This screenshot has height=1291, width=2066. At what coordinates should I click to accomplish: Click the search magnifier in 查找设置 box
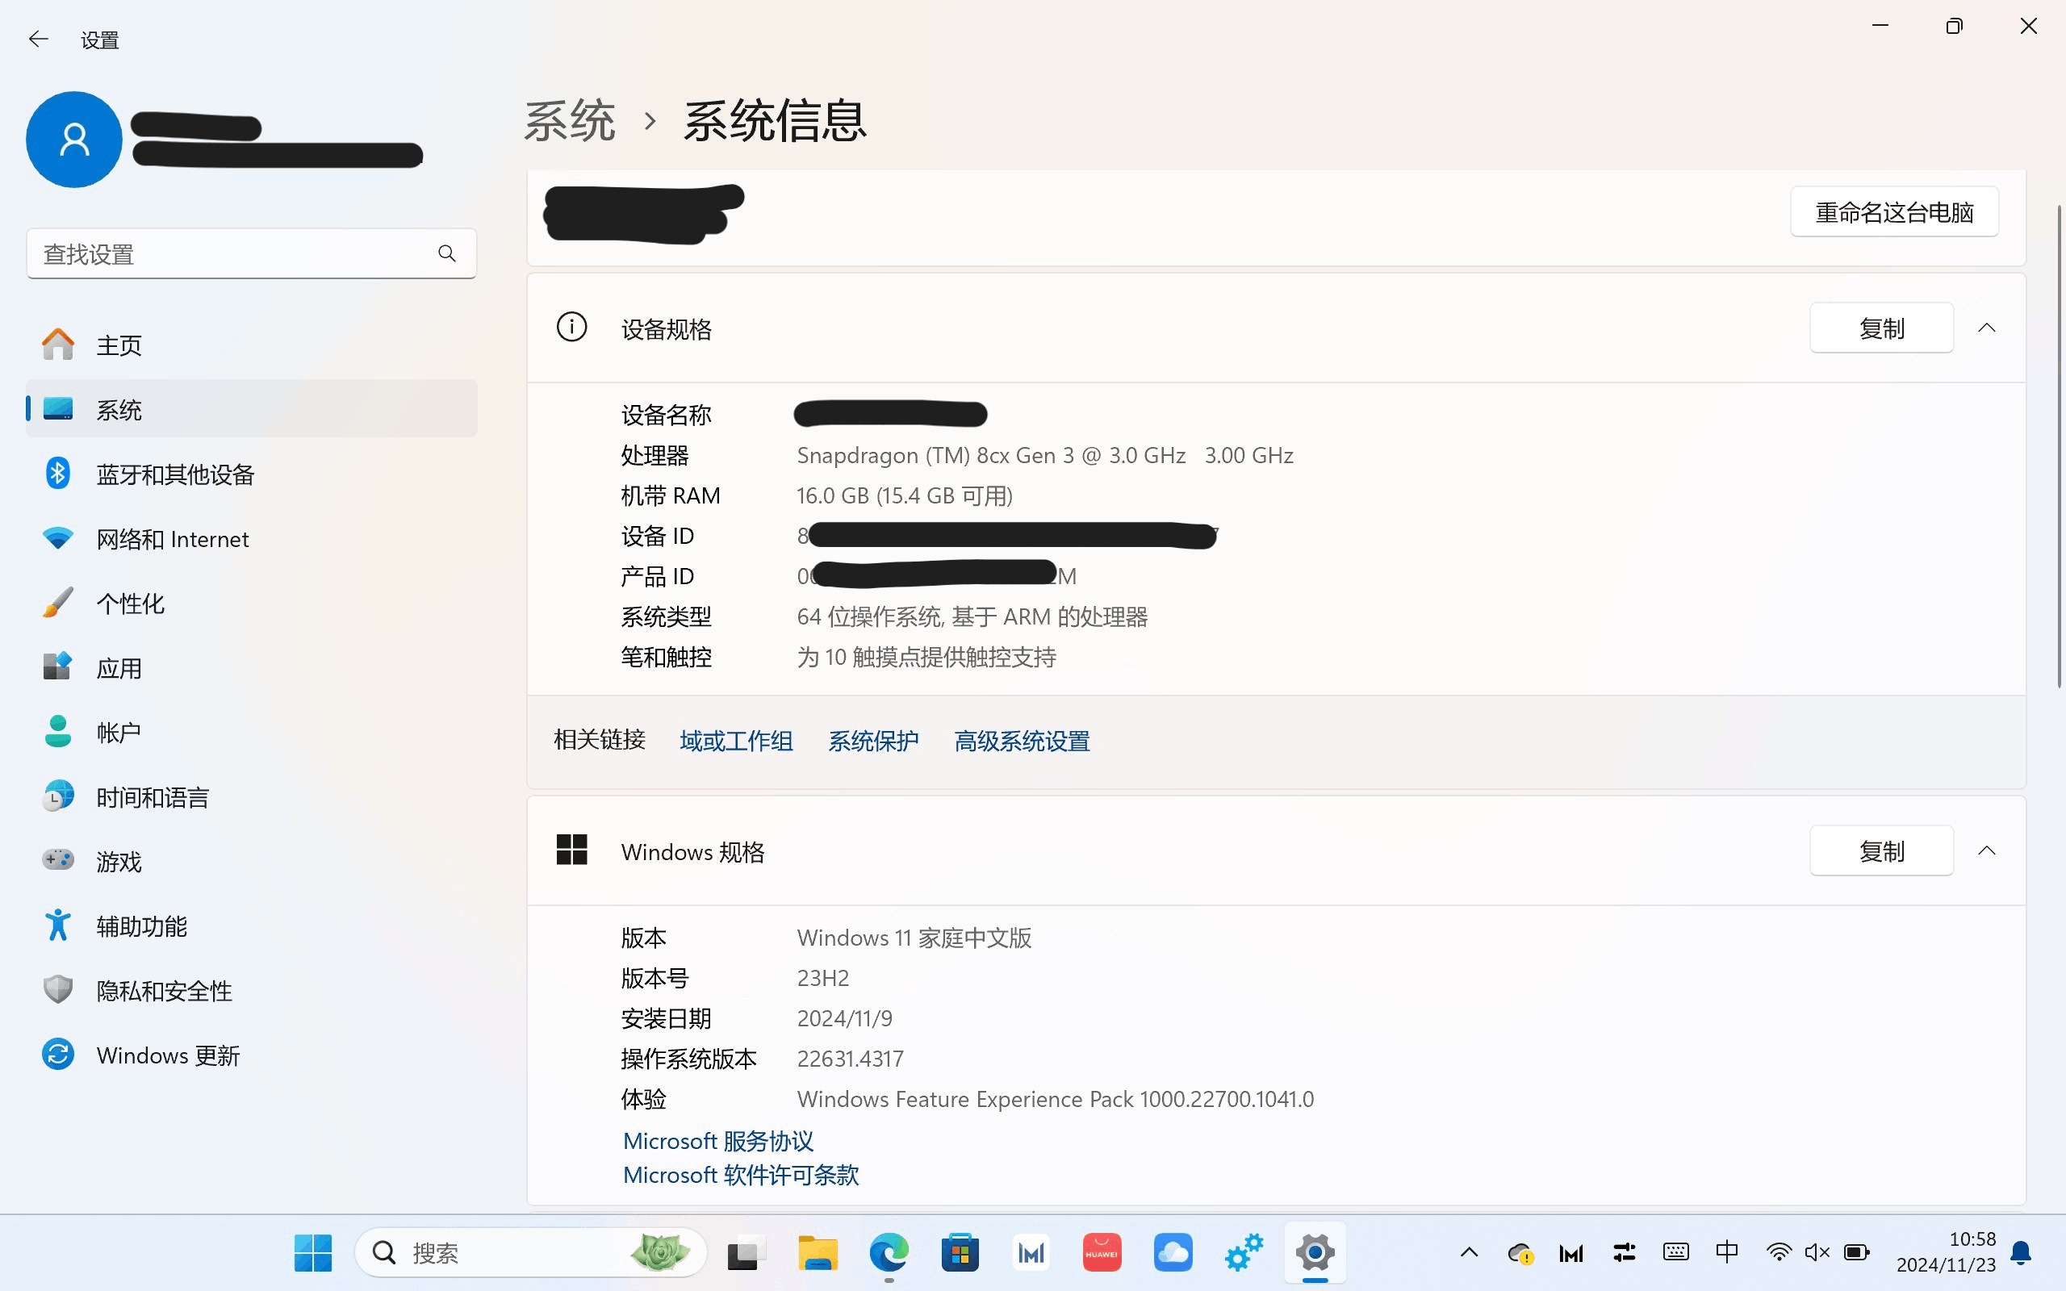[x=446, y=253]
